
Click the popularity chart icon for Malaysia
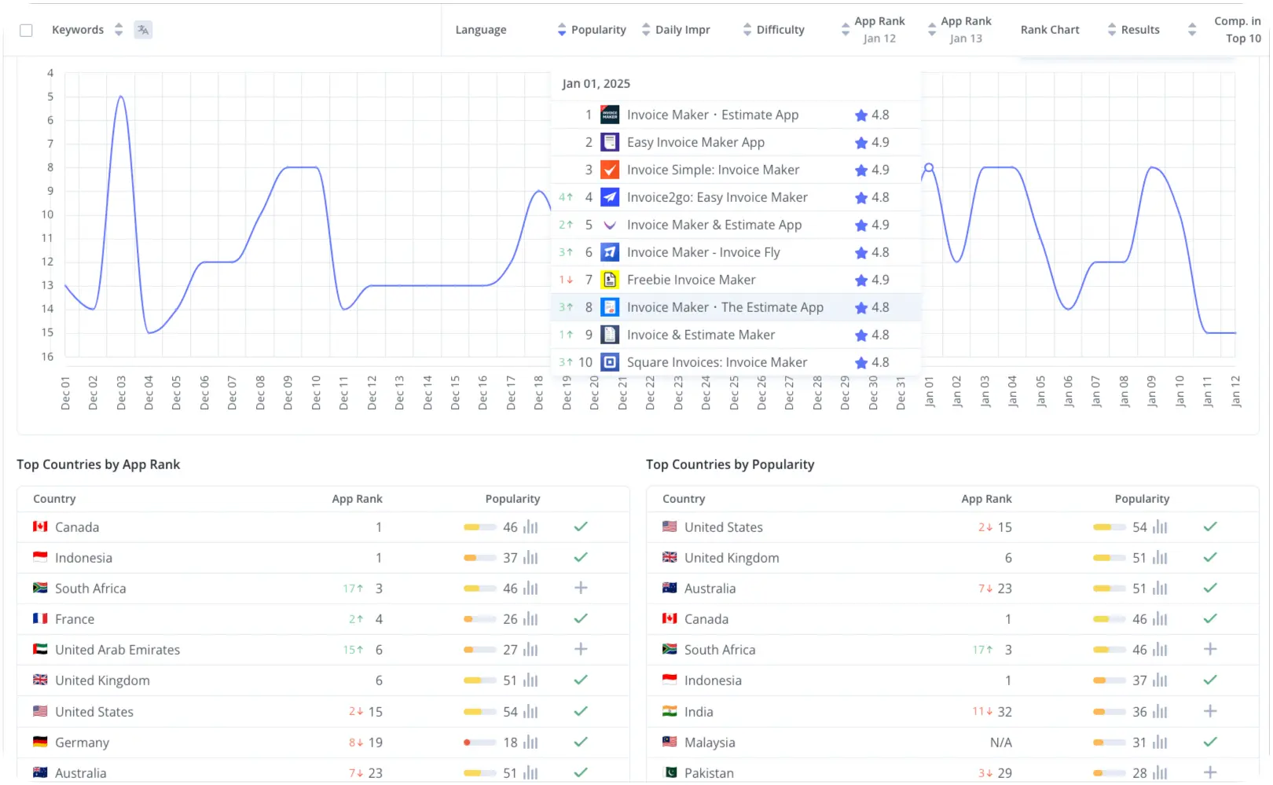(x=1160, y=742)
